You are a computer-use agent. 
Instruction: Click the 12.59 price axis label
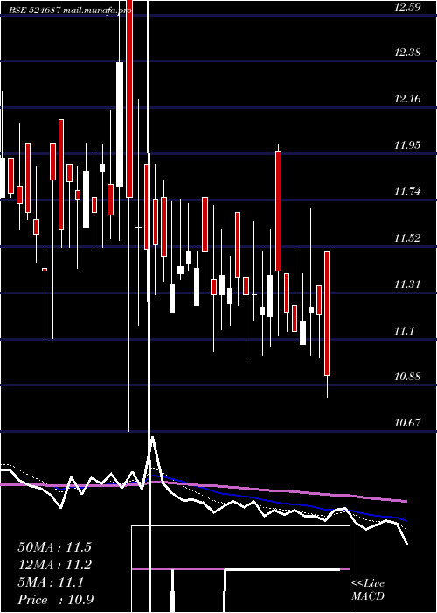coord(407,7)
